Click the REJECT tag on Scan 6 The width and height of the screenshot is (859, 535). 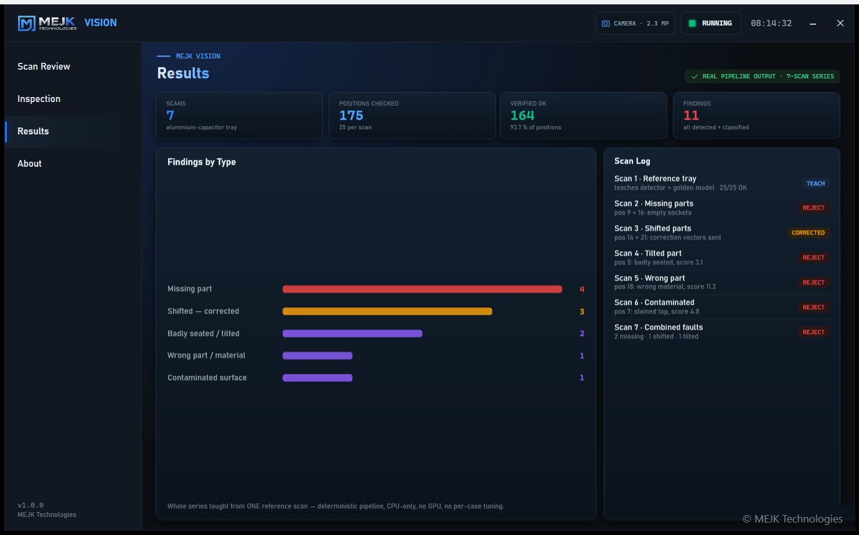point(814,307)
